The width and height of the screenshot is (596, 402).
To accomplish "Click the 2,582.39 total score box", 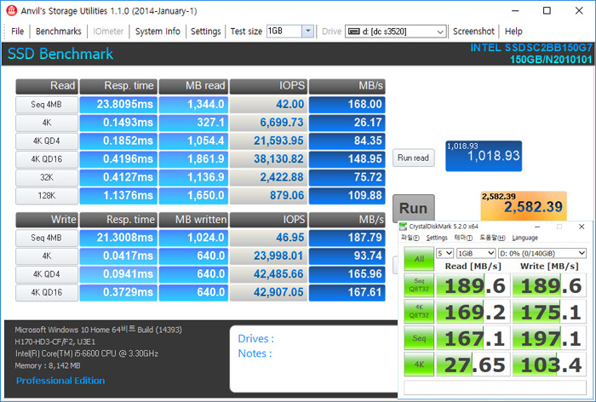I will [x=524, y=206].
